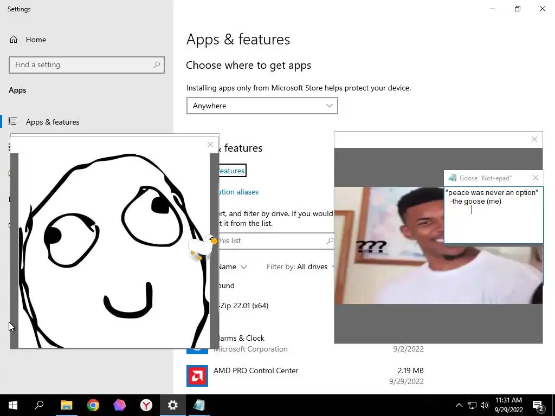Select the Alarms & Clock app entry
Viewport: 555px width, 416px height.
pos(241,338)
